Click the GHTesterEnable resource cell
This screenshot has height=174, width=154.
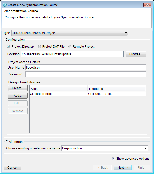(x=117, y=94)
